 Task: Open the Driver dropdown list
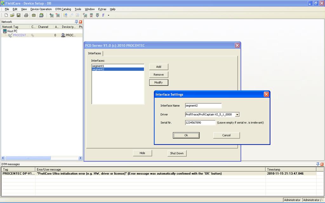pos(237,115)
